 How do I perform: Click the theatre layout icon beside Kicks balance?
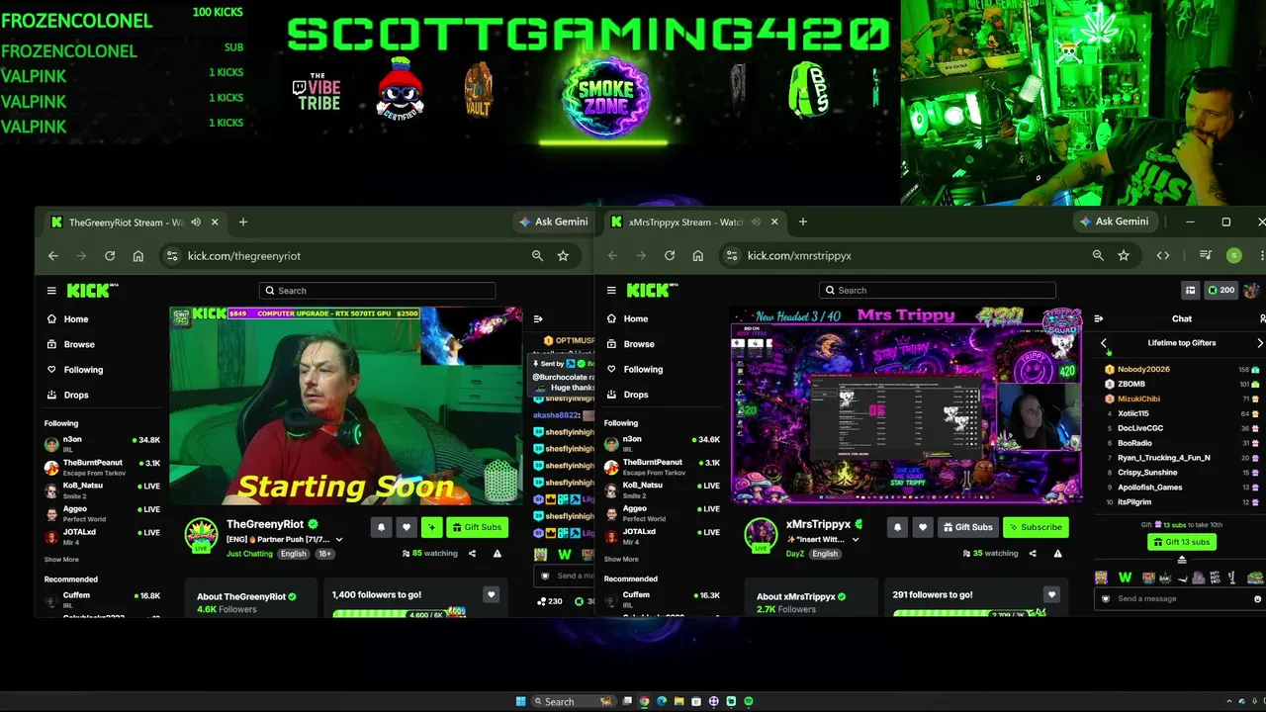coord(1191,291)
